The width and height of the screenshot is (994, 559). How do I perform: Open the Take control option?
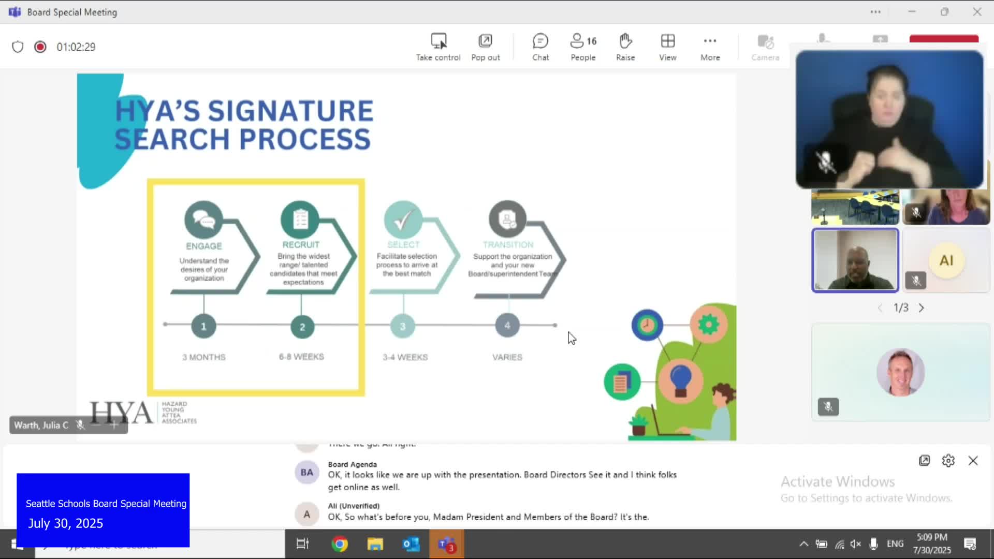pyautogui.click(x=438, y=47)
